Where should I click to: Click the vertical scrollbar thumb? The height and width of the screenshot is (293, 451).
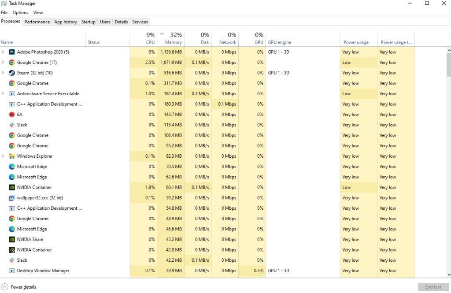pos(449,65)
